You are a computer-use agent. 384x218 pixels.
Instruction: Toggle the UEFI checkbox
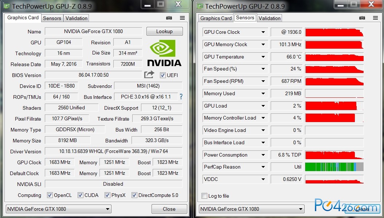(162, 75)
